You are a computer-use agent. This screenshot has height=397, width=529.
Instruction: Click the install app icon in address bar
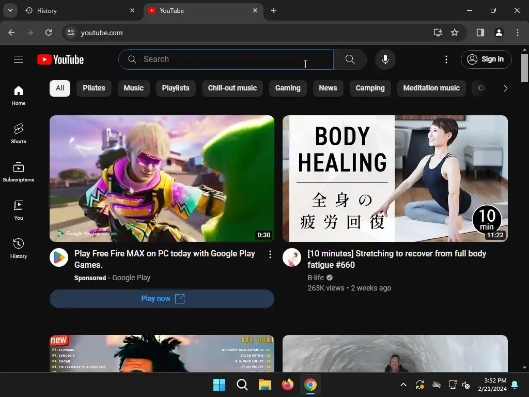[x=438, y=33]
